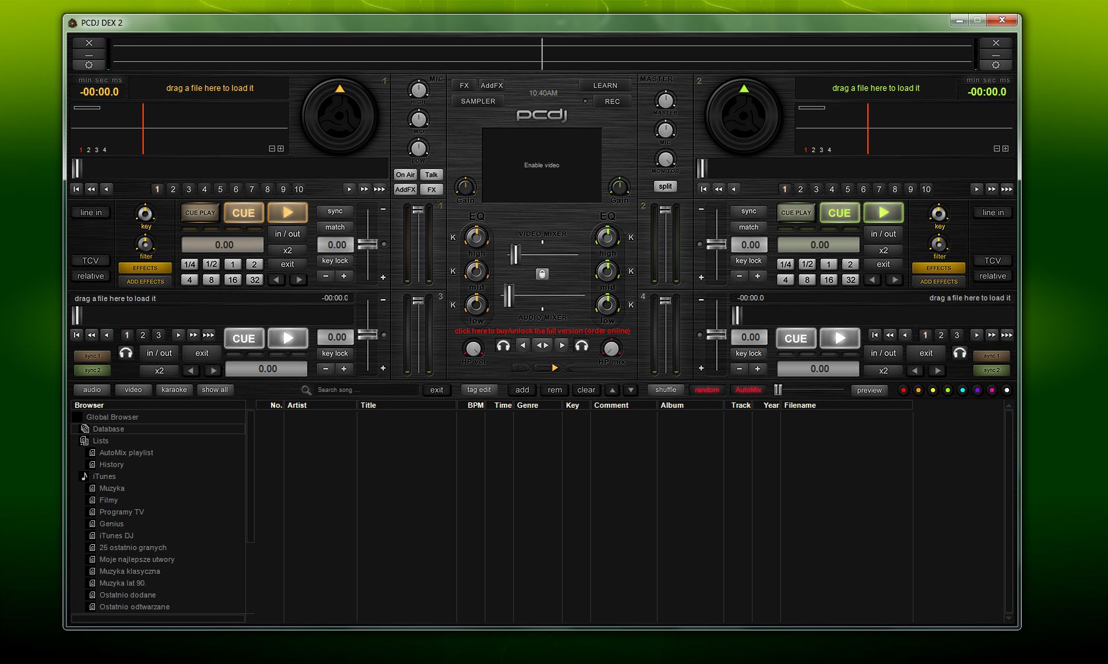The height and width of the screenshot is (664, 1108).
Task: Click the cyan color dot in browser toolbar
Action: click(x=962, y=390)
